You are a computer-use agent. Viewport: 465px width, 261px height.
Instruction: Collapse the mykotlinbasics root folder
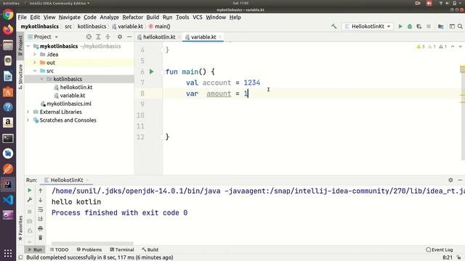(x=28, y=46)
